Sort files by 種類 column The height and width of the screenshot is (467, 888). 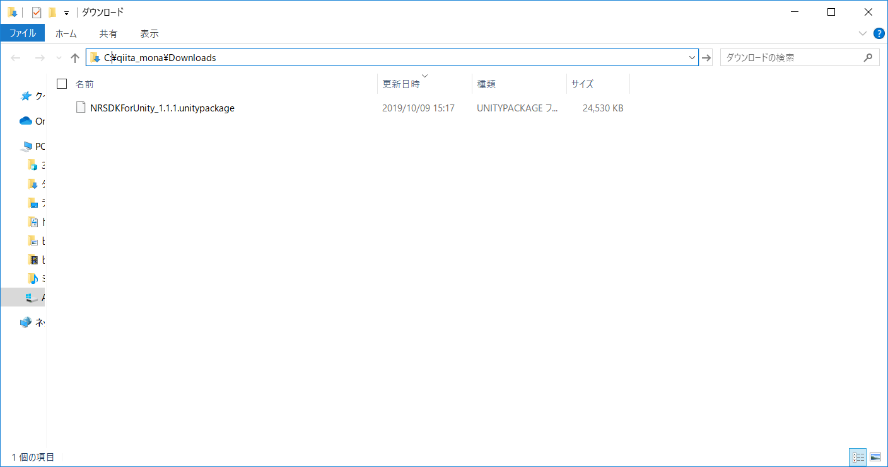pyautogui.click(x=486, y=84)
